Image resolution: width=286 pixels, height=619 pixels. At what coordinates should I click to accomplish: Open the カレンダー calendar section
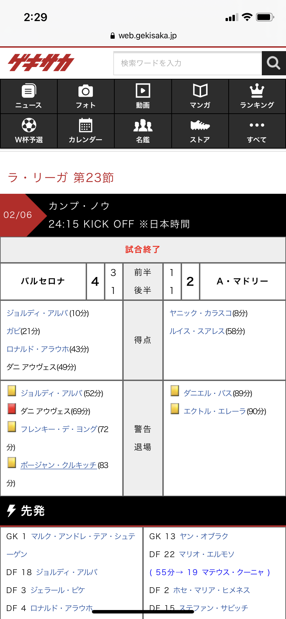[86, 131]
